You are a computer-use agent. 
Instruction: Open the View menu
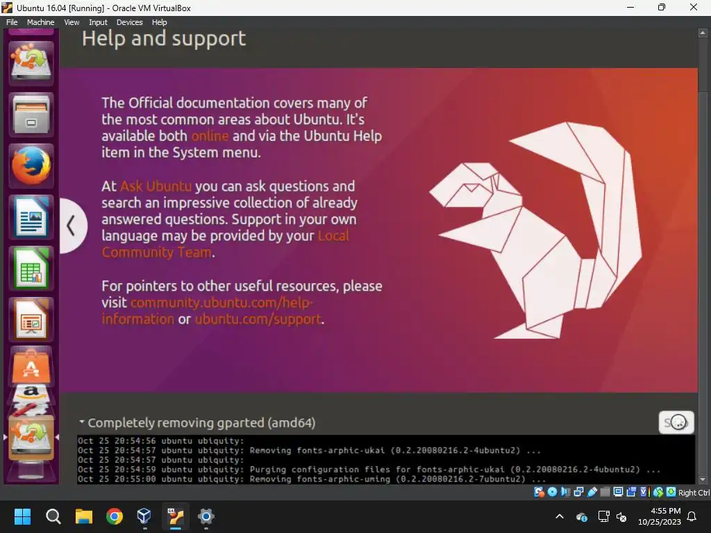[x=72, y=22]
